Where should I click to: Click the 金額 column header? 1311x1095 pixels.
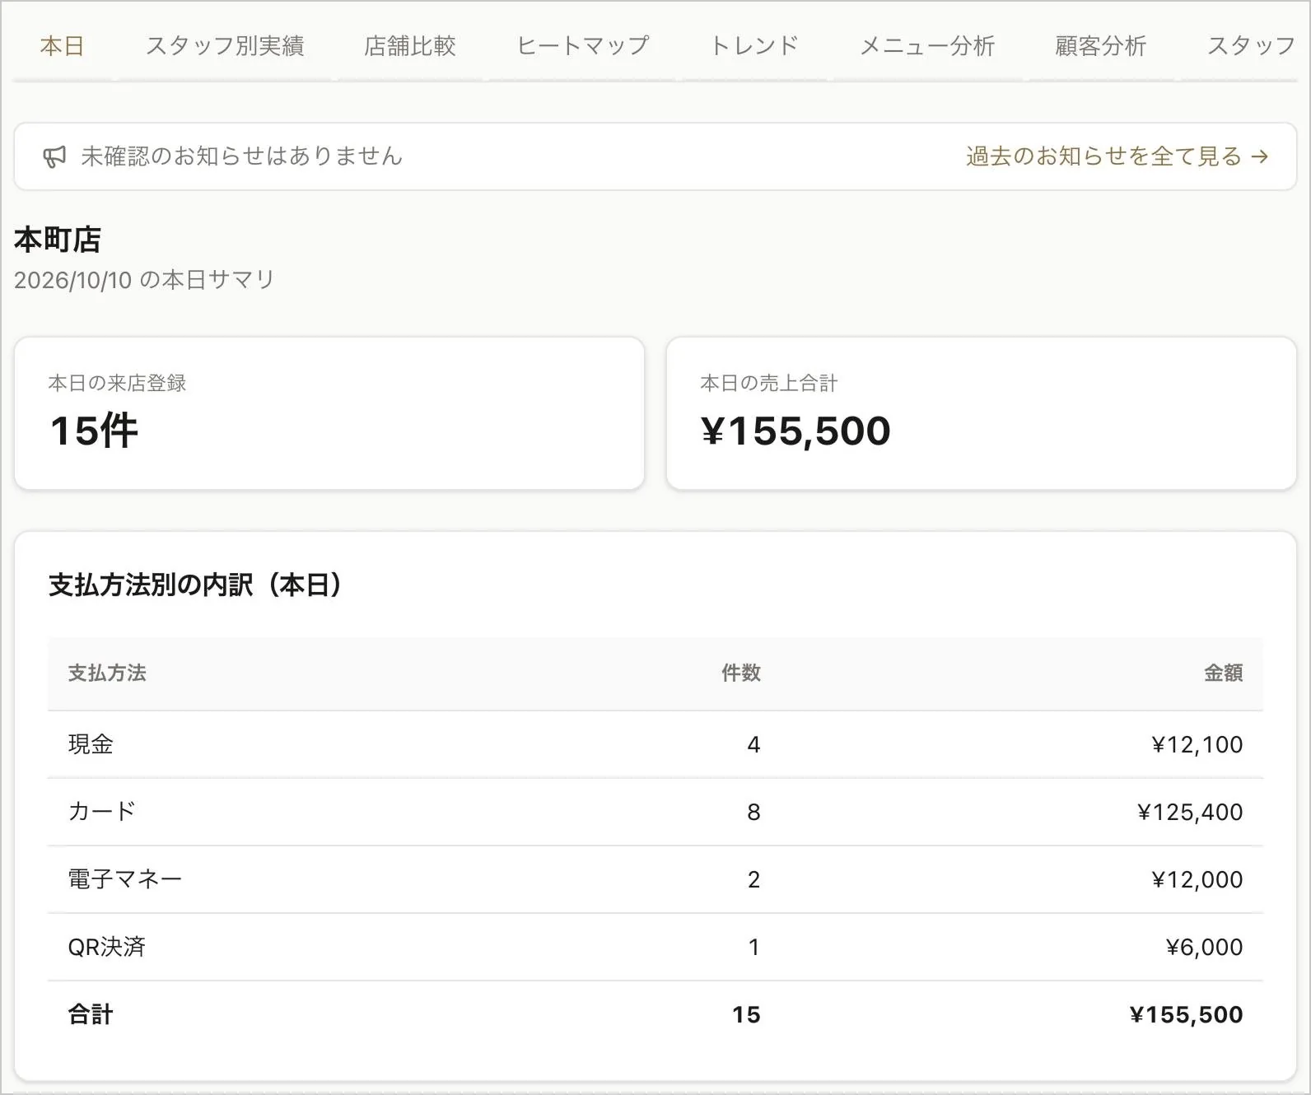point(1224,673)
